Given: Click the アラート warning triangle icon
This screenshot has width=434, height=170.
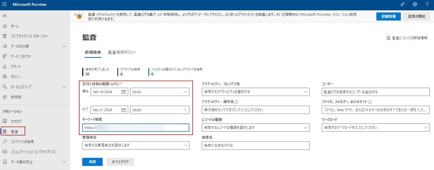Looking at the screenshot, I should [x=5, y=66].
